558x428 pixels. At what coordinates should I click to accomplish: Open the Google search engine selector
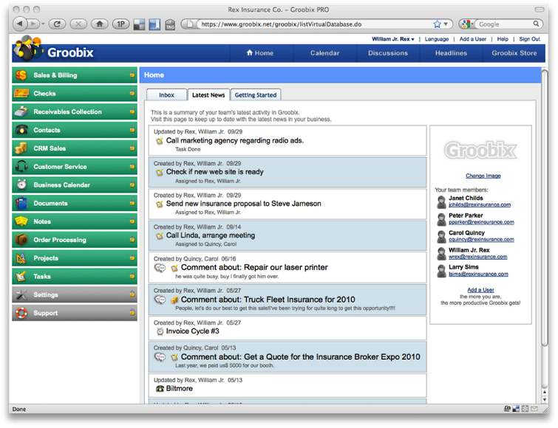(x=466, y=24)
